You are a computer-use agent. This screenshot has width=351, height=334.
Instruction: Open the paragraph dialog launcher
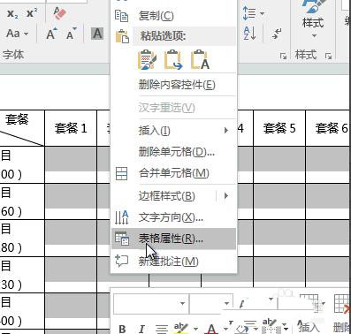point(283,56)
